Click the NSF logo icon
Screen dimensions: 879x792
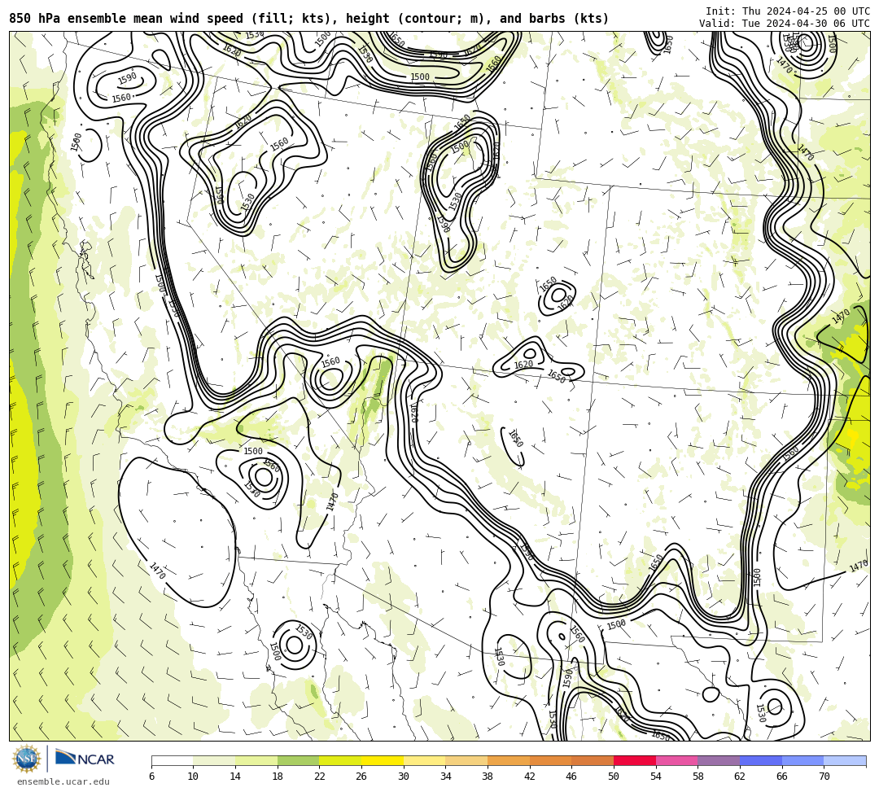(x=27, y=759)
